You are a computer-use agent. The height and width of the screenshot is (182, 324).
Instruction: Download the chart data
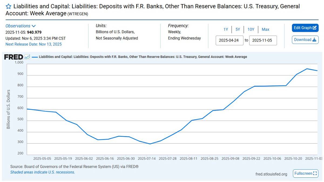(305, 40)
